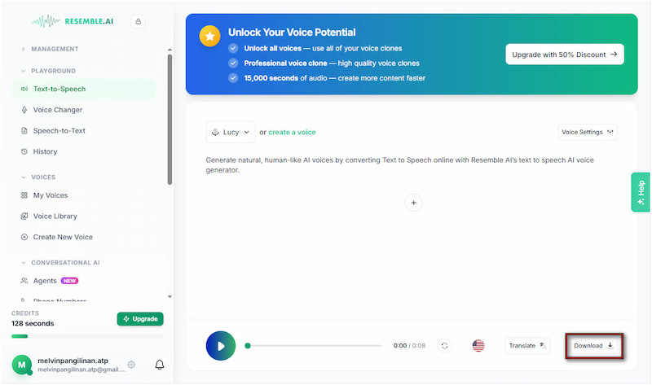Collapse the Voices section
This screenshot has width=652, height=385.
(23, 177)
